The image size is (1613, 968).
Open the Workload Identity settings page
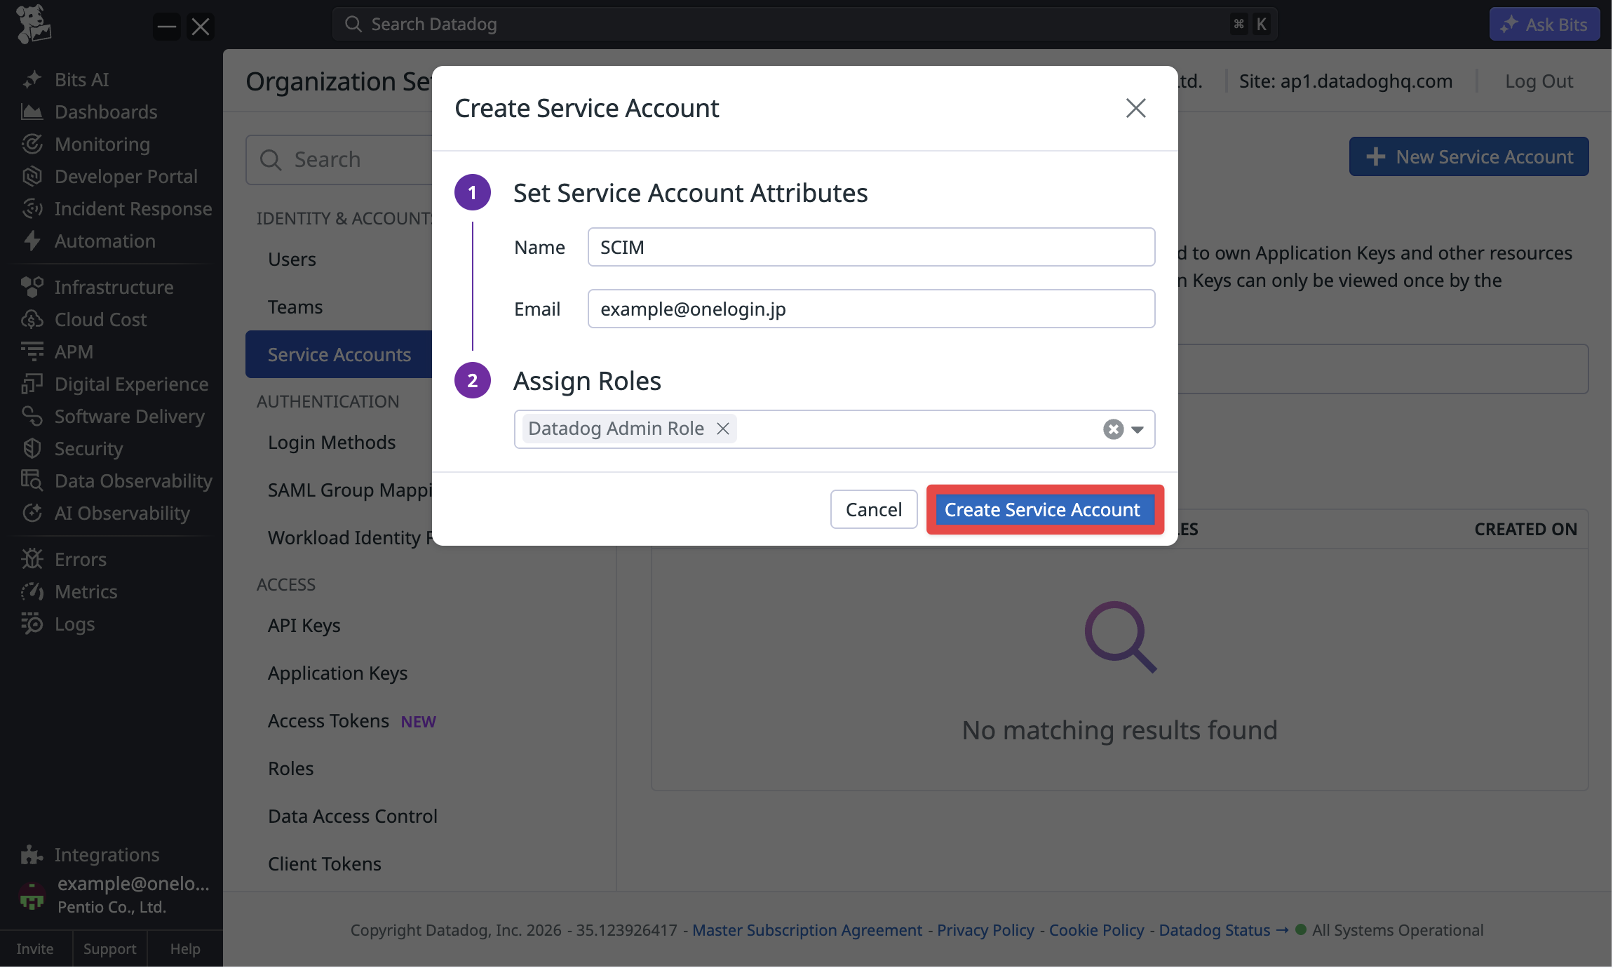point(350,538)
